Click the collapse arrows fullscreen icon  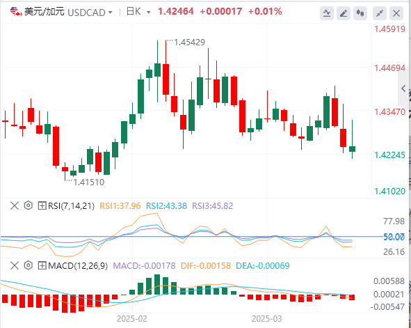point(380,13)
